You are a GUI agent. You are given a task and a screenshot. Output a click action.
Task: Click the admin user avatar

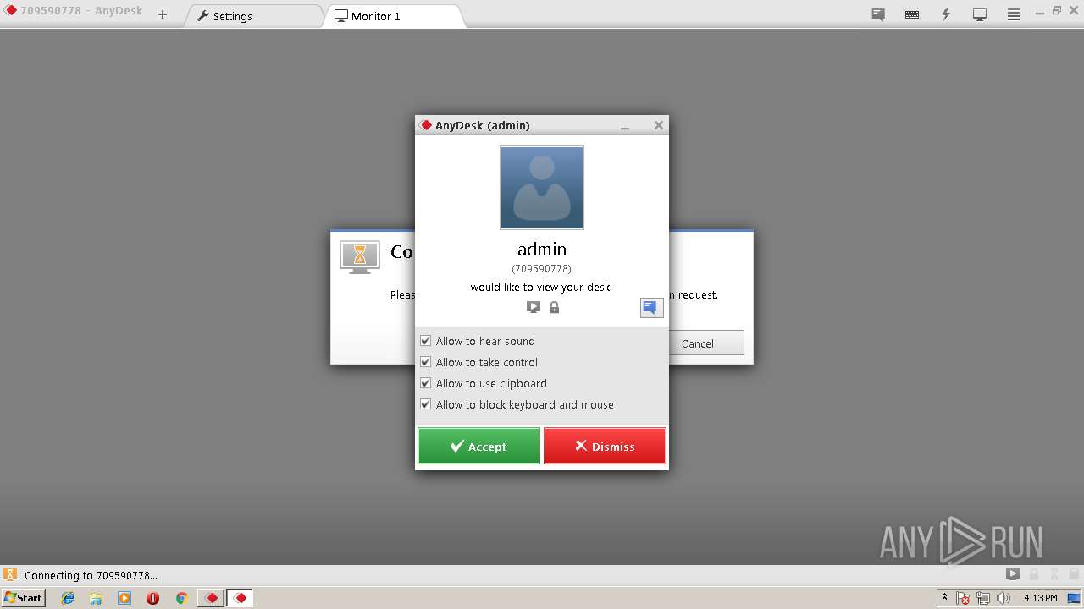click(542, 188)
